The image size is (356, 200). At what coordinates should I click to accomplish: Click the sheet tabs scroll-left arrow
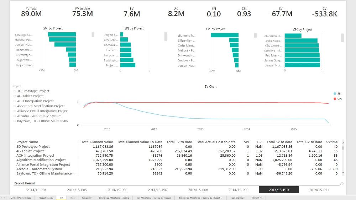[x=2, y=198]
